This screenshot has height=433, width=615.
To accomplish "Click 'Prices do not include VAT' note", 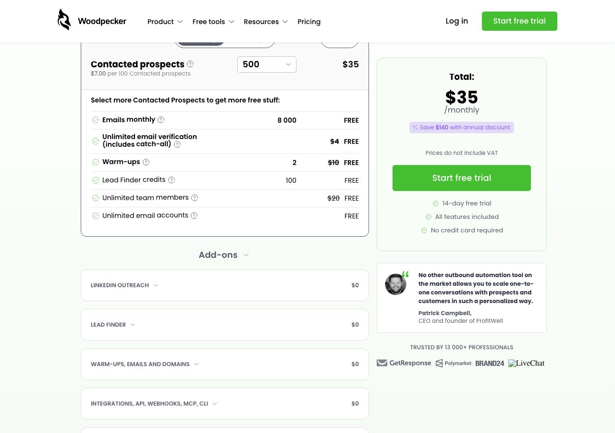I will tap(462, 153).
